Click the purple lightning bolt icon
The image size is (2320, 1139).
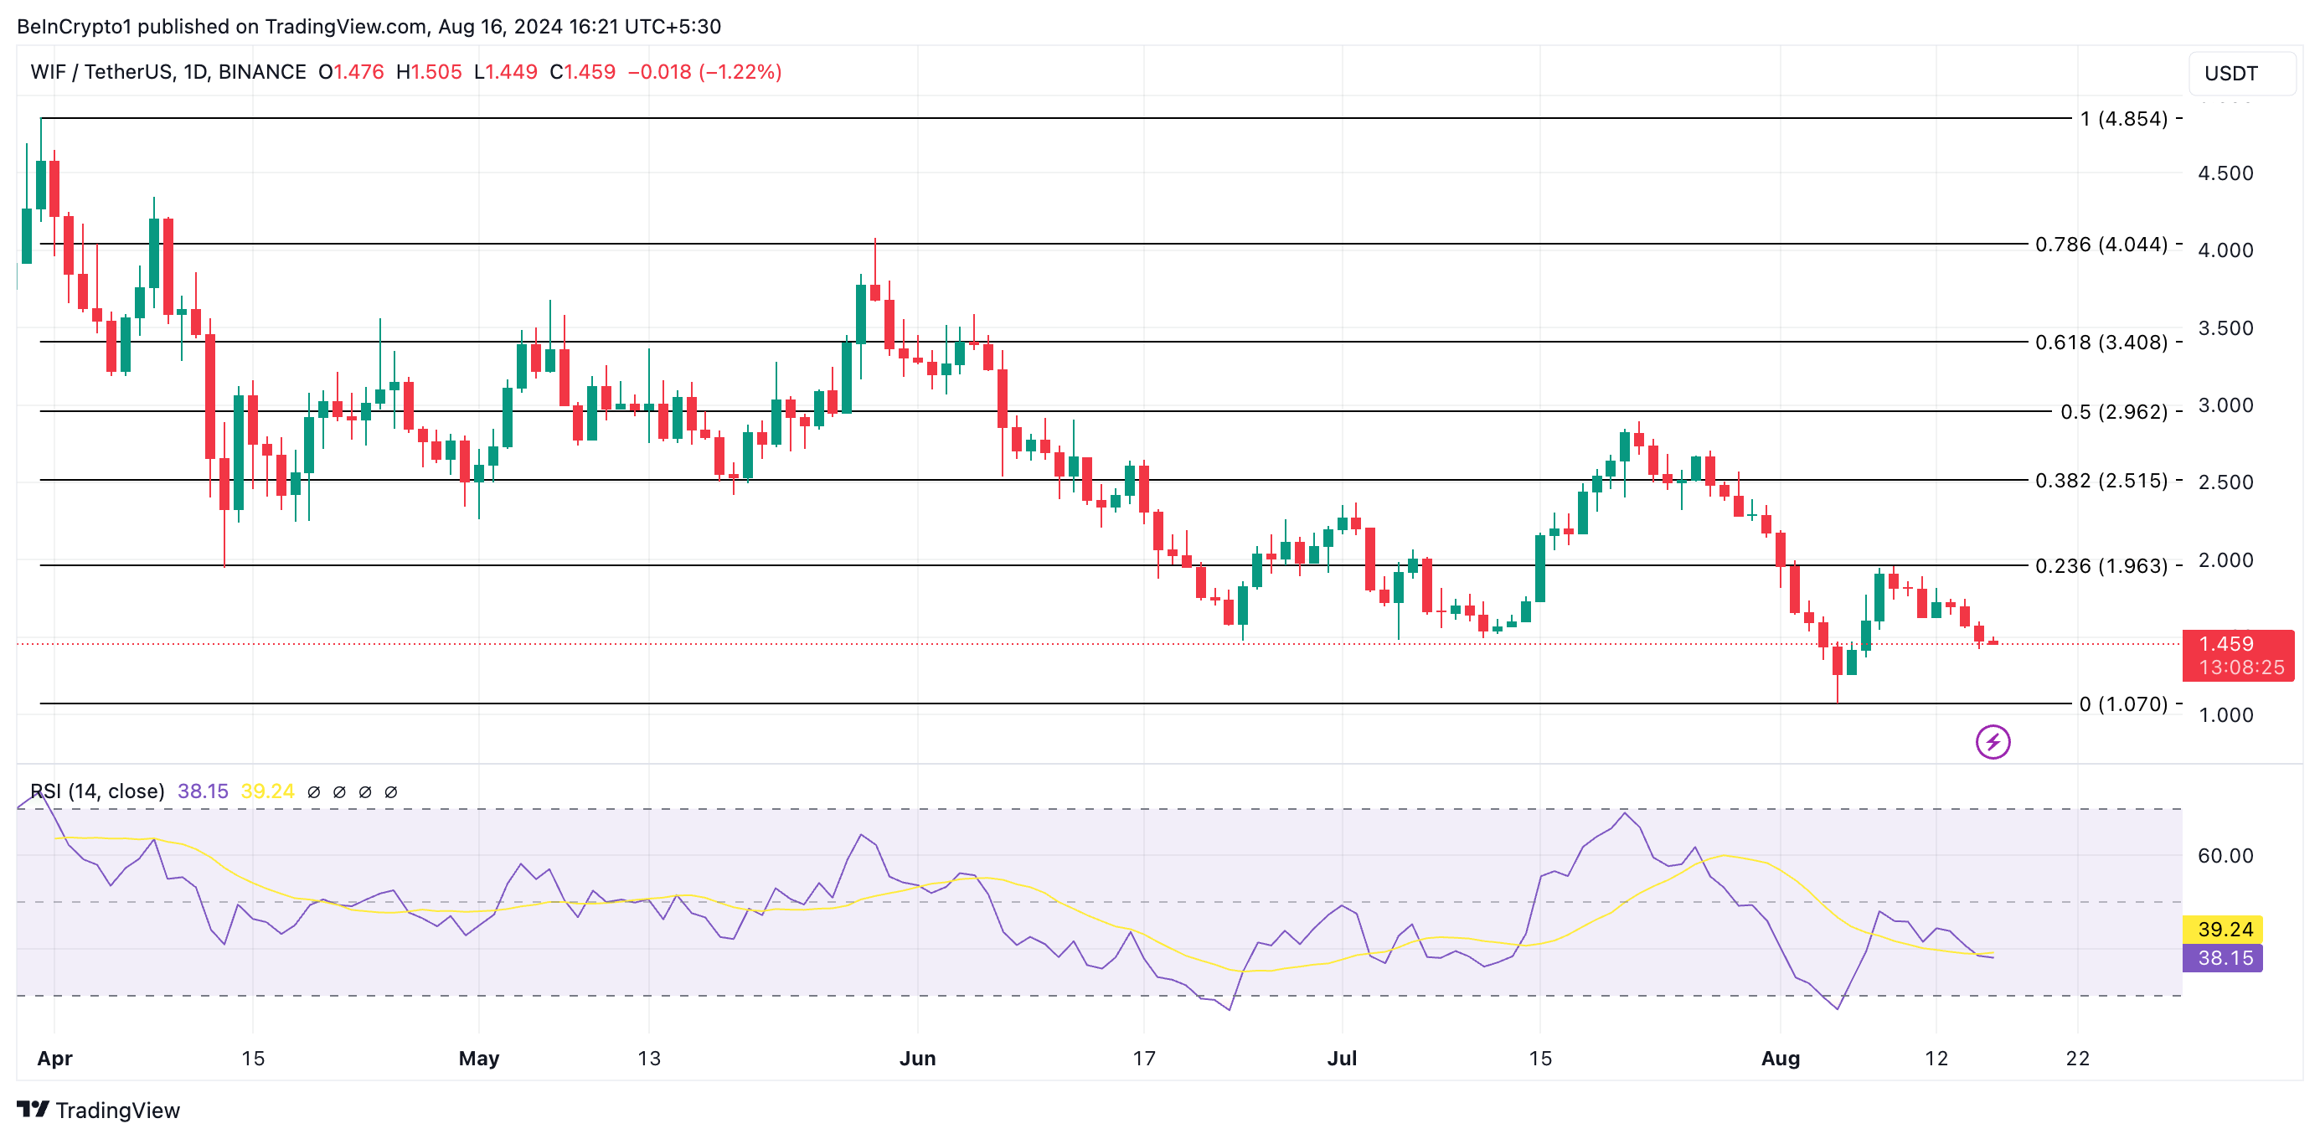(1993, 742)
